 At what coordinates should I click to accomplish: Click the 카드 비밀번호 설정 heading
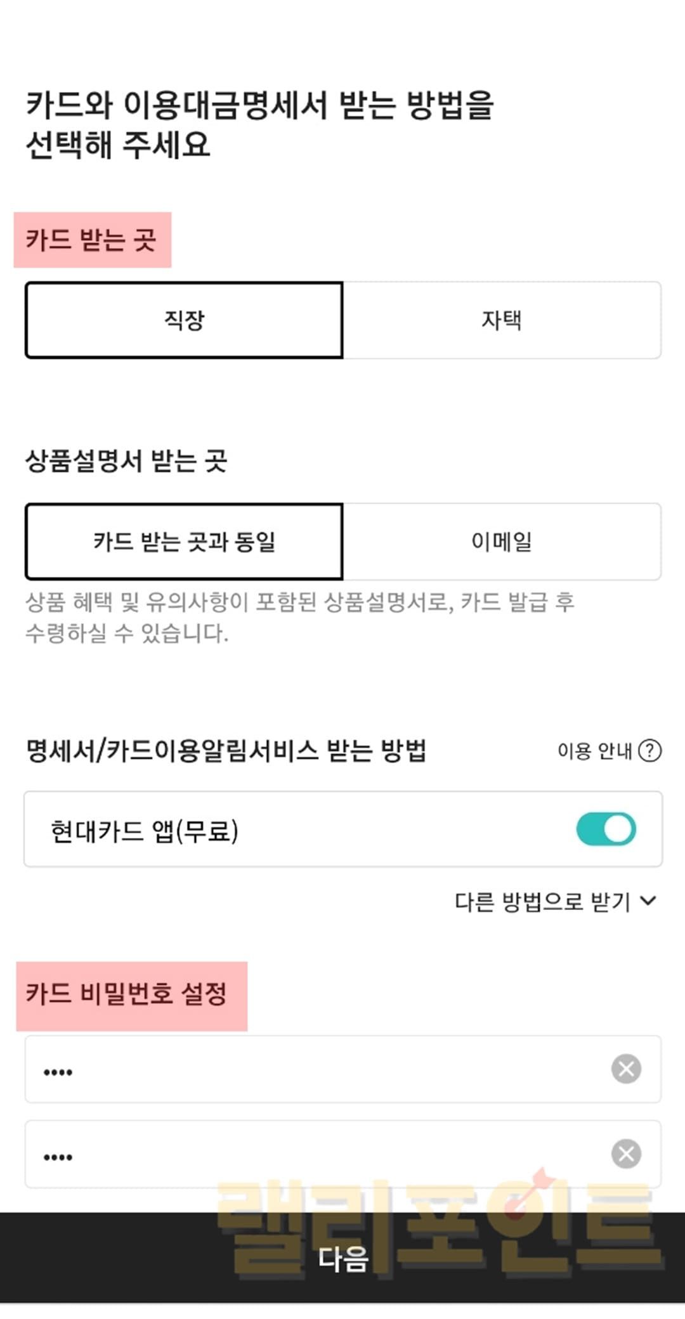126,993
